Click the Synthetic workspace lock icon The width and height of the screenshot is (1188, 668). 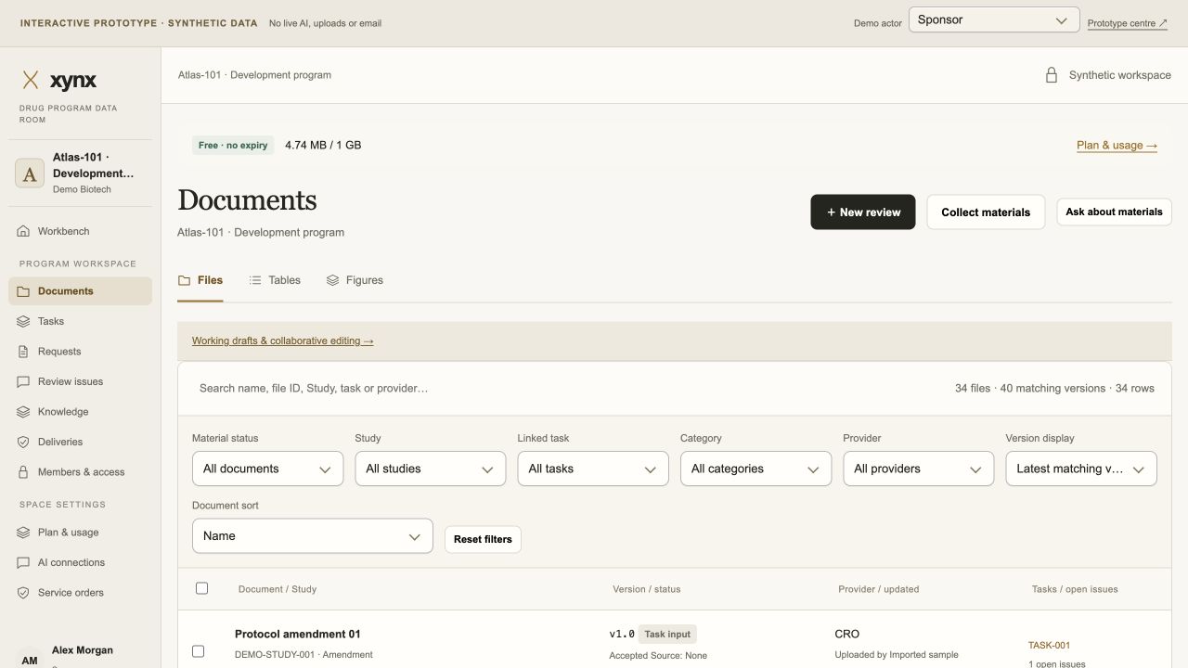coord(1052,75)
